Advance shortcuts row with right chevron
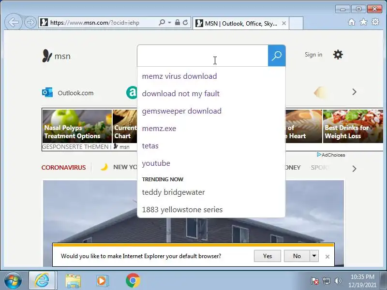 (x=354, y=92)
